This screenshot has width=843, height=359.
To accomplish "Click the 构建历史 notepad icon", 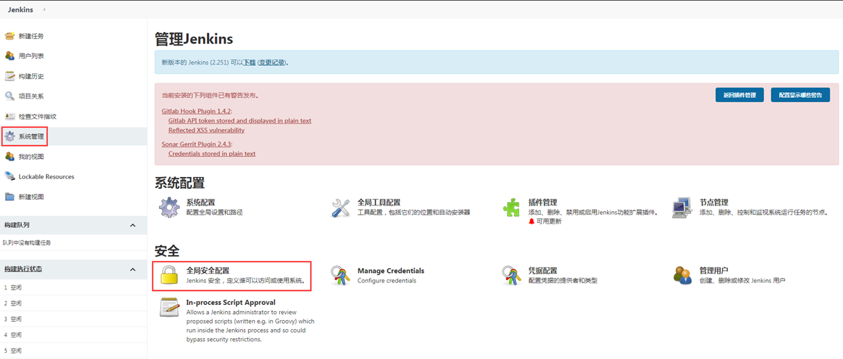I will [x=10, y=76].
